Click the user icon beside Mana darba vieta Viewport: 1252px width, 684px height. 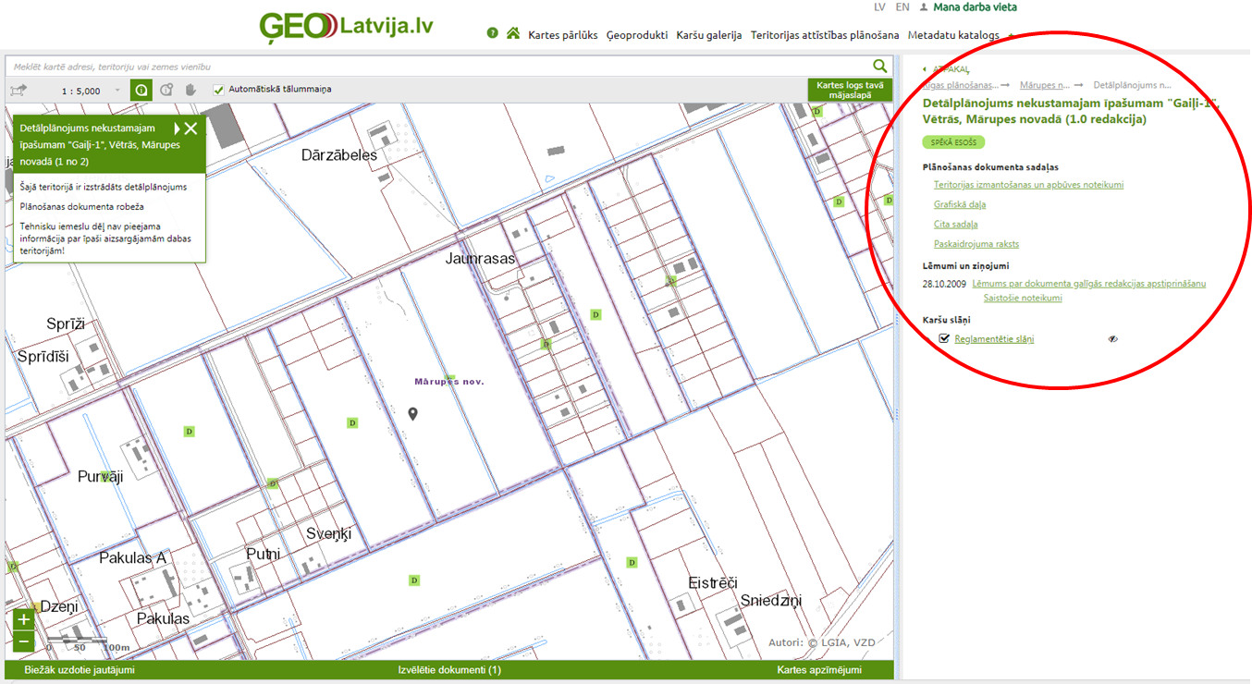coord(924,7)
